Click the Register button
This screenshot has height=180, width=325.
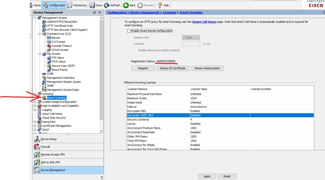(143, 68)
